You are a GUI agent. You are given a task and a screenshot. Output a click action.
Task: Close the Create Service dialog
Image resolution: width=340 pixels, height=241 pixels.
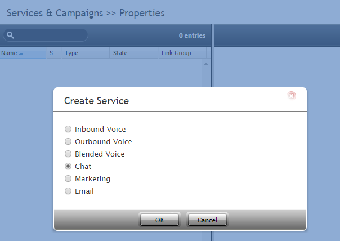coord(292,96)
